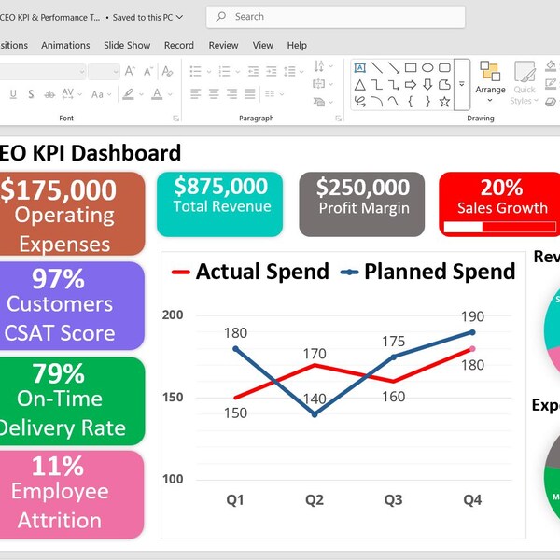Open Convert to SmartArt dropdown
This screenshot has width=560, height=560.
click(324, 102)
